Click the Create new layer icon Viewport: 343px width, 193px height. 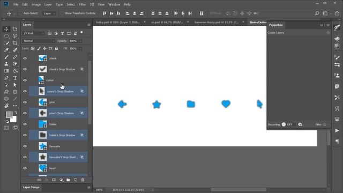pos(76,180)
